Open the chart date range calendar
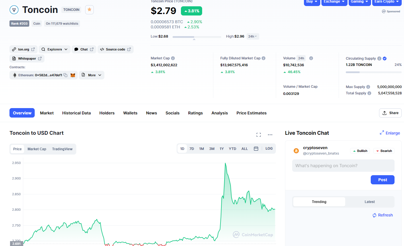Image resolution: width=404 pixels, height=246 pixels. pyautogui.click(x=256, y=149)
